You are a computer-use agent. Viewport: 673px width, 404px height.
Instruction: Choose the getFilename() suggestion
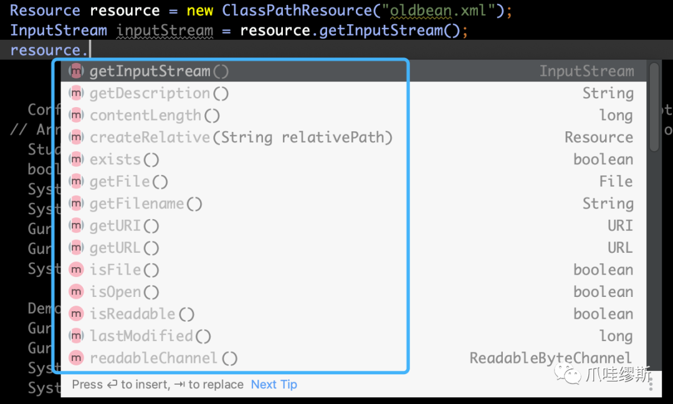click(146, 204)
